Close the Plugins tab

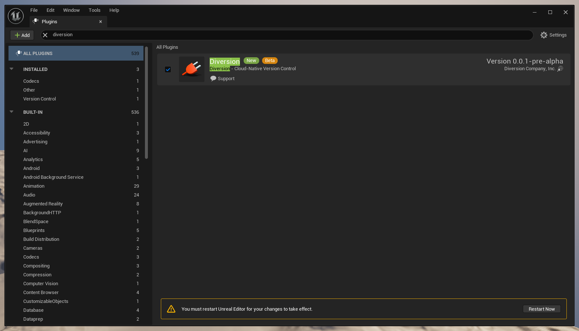point(101,21)
